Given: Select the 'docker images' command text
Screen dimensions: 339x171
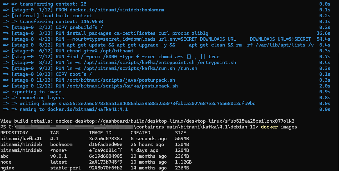Looking at the screenshot, I should [279, 127].
